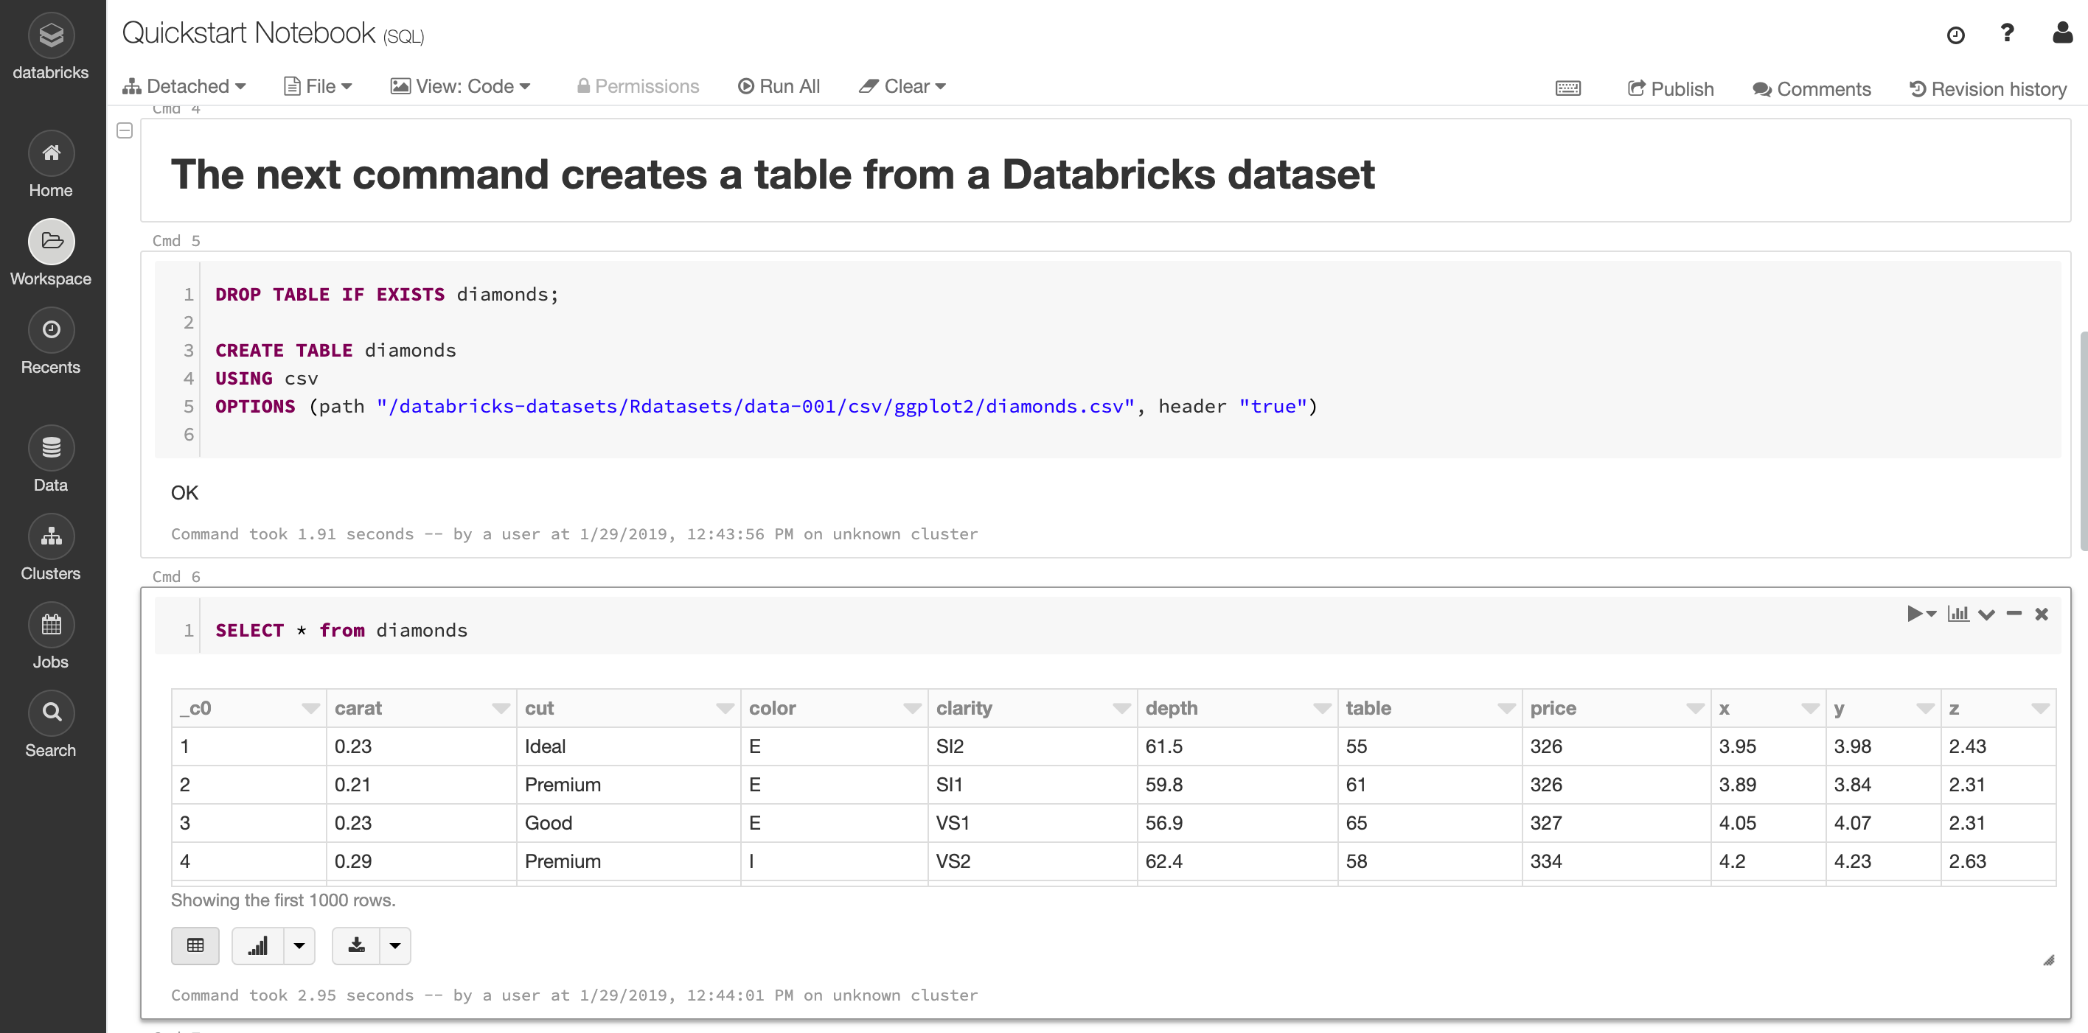
Task: Click the Cmd 5 cell label
Action: [176, 241]
